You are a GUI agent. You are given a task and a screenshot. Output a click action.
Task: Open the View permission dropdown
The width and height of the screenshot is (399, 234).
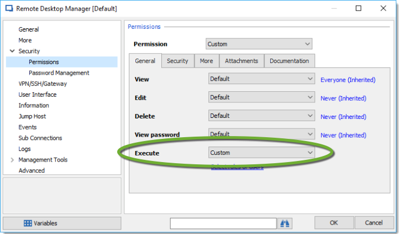[x=261, y=79]
